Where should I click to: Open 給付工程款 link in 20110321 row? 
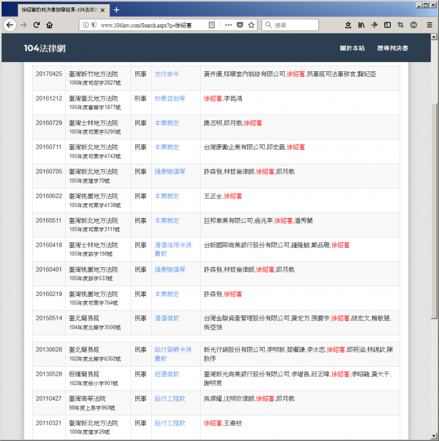pos(170,423)
